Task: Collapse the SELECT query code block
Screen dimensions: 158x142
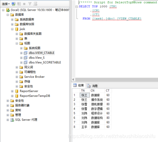Action: pos(77,7)
